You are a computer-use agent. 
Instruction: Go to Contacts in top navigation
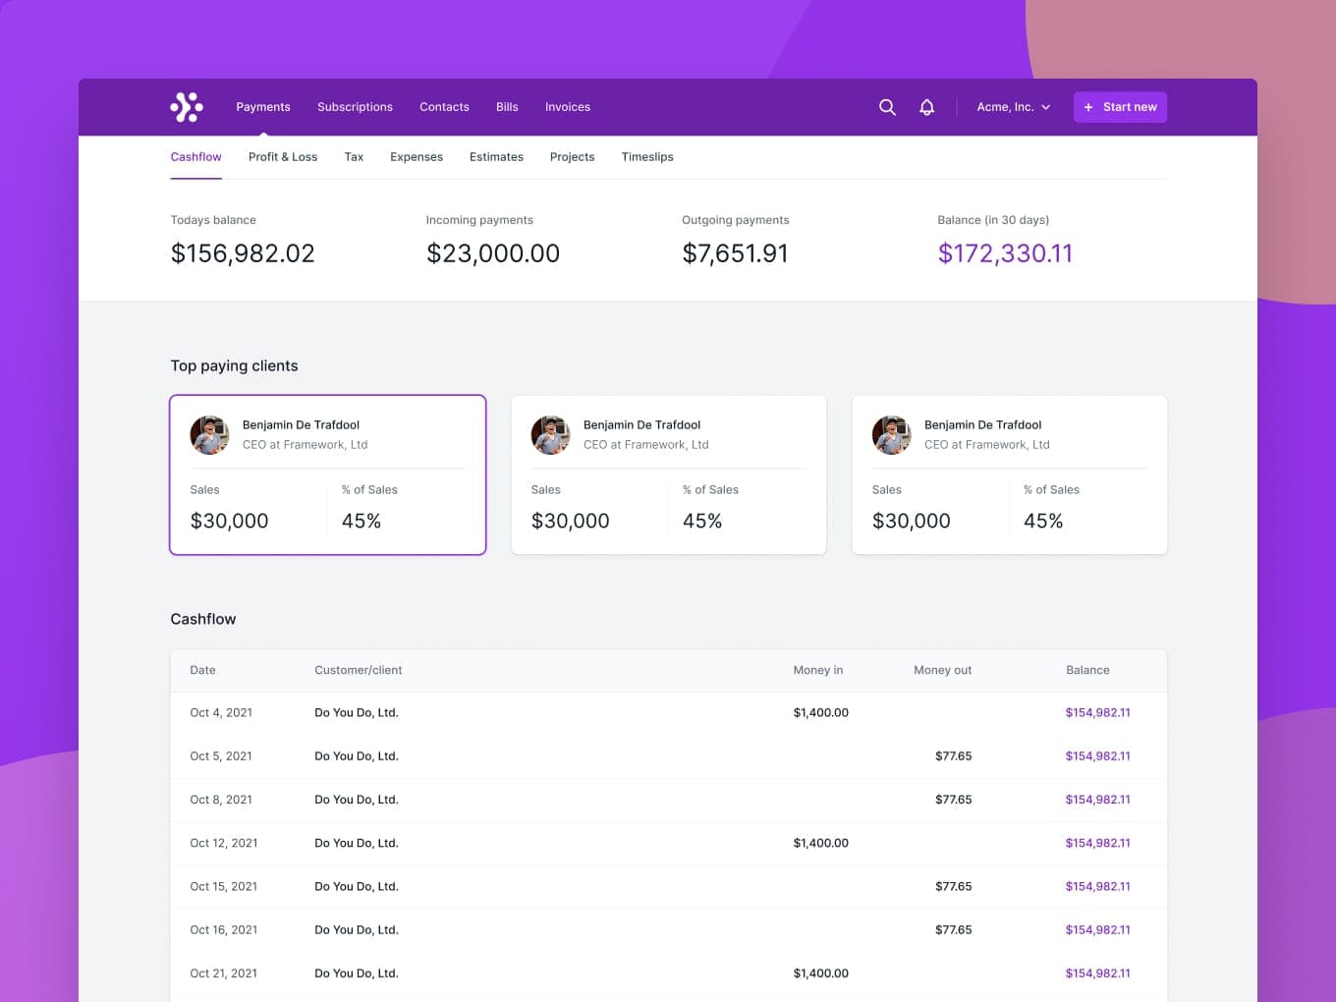point(444,107)
